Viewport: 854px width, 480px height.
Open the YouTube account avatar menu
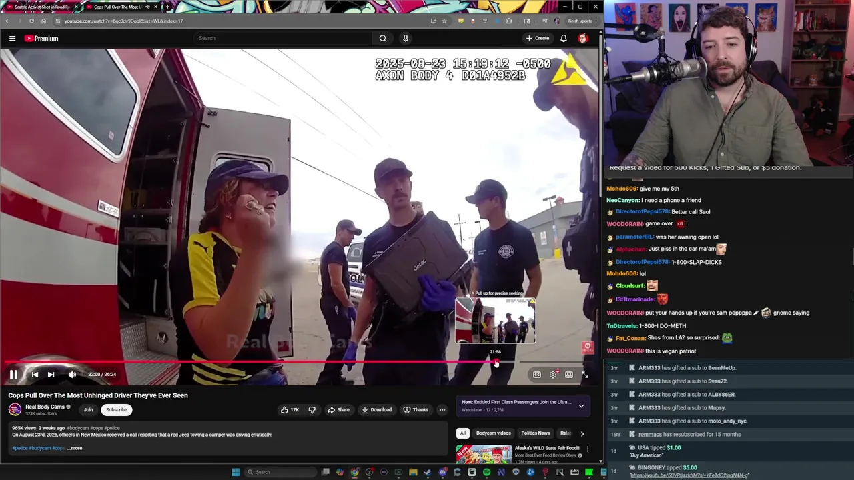pos(582,38)
